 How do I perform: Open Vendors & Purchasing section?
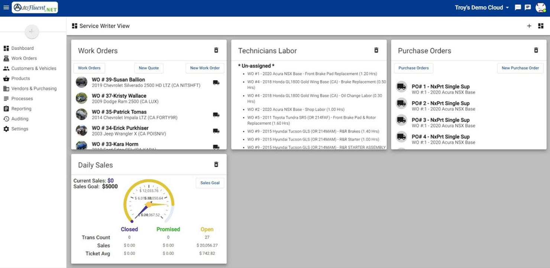(33, 88)
